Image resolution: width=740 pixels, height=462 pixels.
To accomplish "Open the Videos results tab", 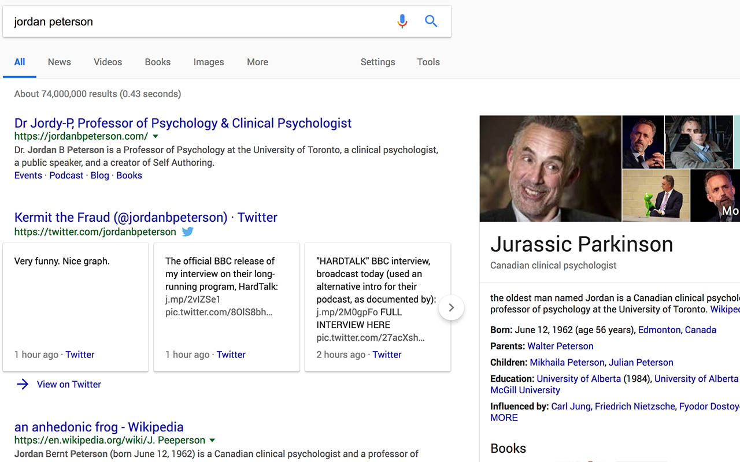I will (x=108, y=62).
